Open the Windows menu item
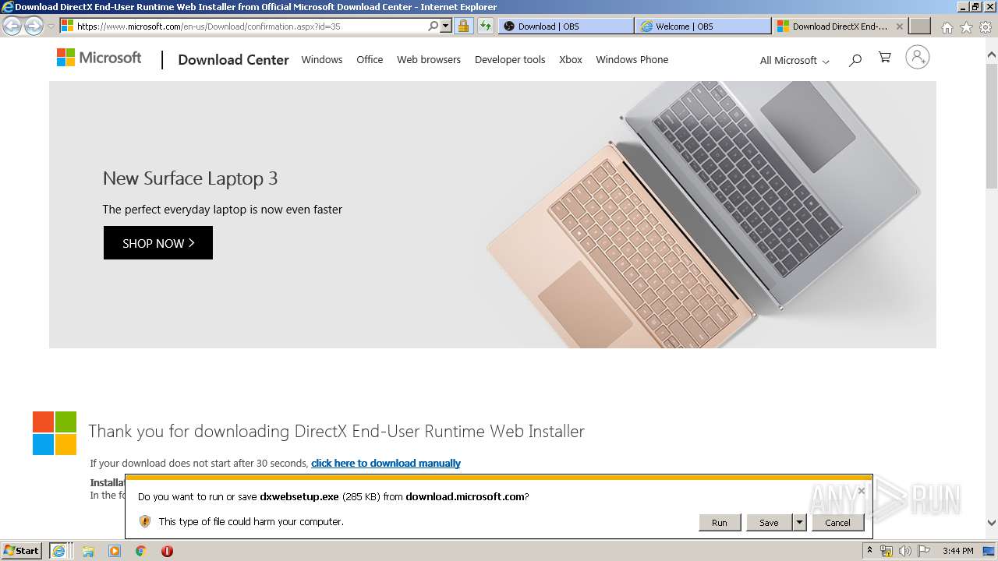 click(322, 59)
